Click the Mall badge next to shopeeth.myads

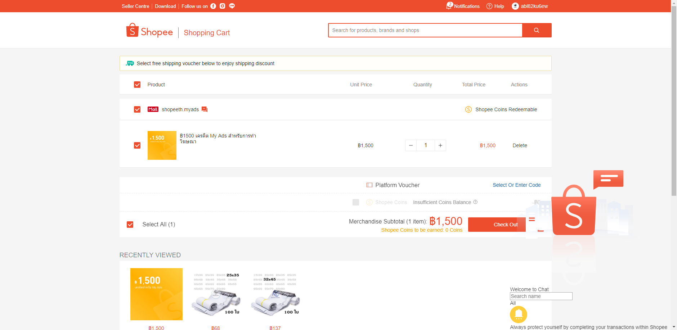click(153, 109)
